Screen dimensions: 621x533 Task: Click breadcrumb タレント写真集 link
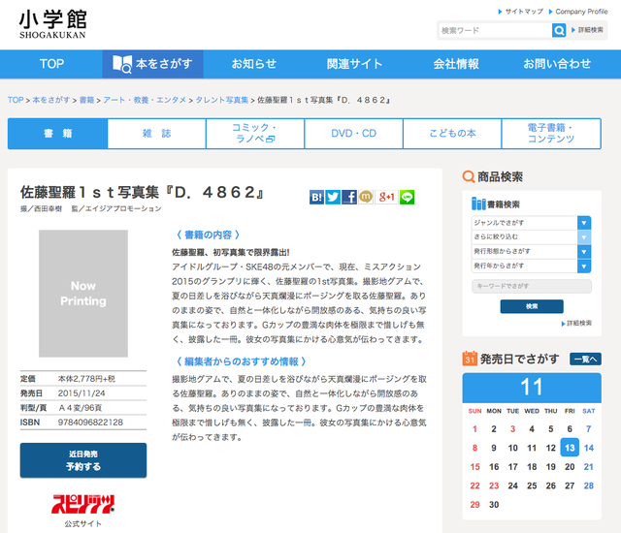pos(222,100)
